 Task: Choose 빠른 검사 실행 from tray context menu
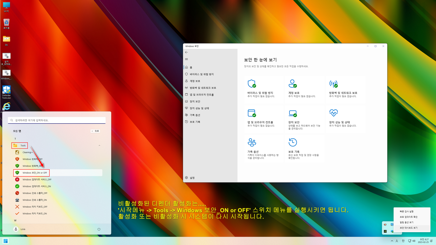tap(412, 211)
